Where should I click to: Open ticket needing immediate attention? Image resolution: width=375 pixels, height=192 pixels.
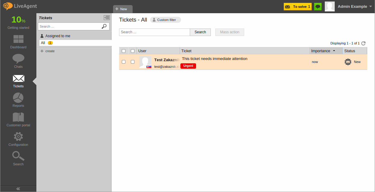click(x=215, y=59)
